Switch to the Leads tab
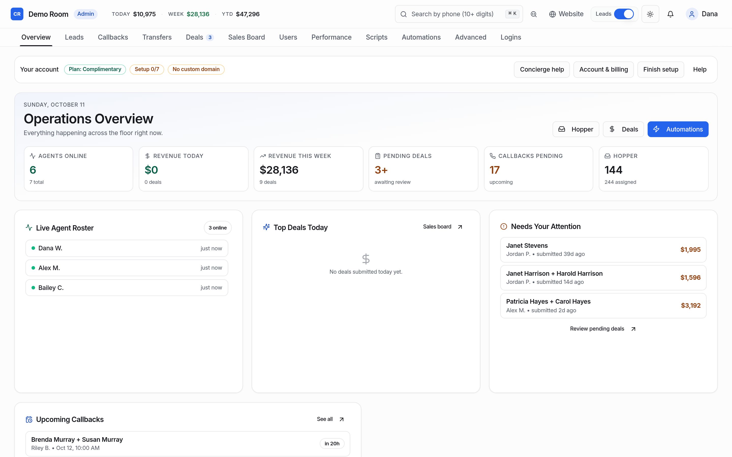The image size is (732, 457). (x=74, y=37)
